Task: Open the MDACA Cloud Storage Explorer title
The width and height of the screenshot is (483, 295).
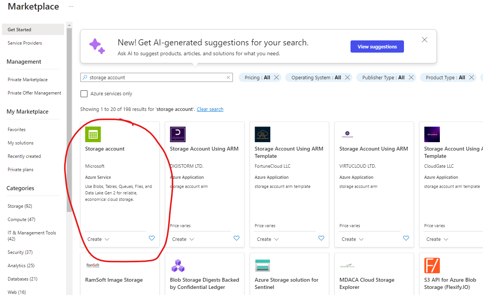Action: point(367,284)
